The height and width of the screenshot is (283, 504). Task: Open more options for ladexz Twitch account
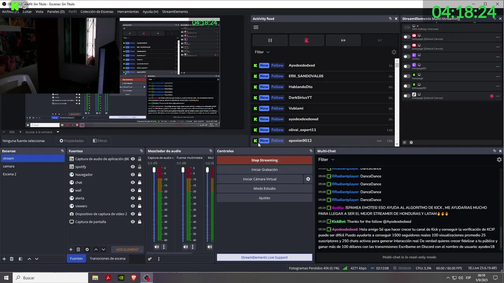click(498, 57)
